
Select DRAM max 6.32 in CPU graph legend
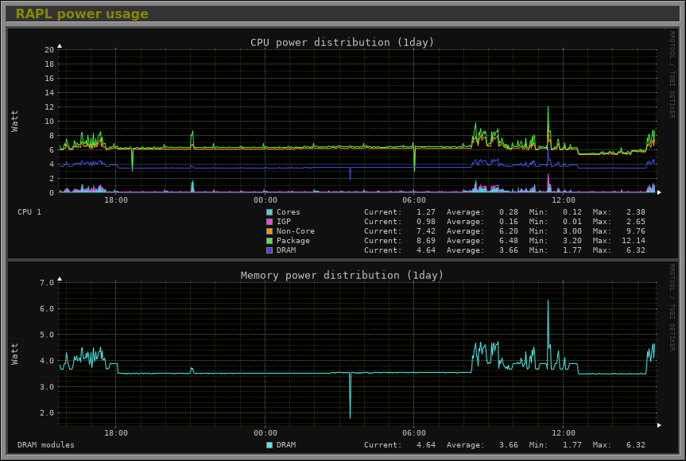click(636, 250)
